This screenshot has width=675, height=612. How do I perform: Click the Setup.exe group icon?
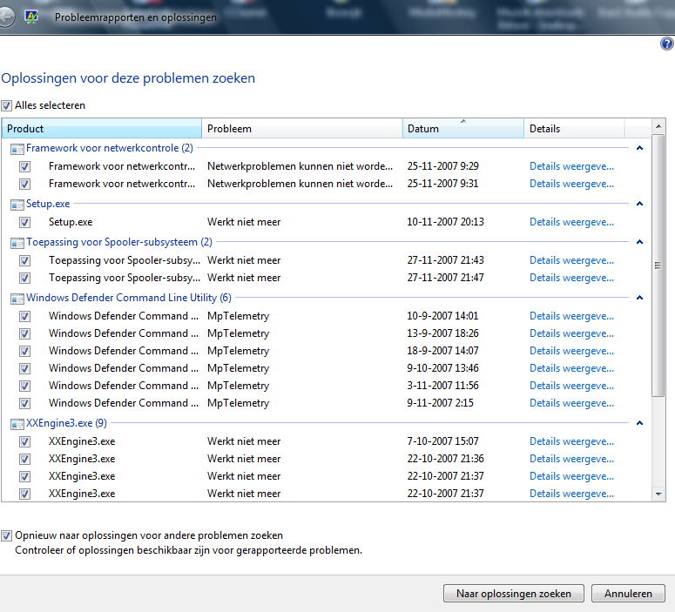(17, 205)
